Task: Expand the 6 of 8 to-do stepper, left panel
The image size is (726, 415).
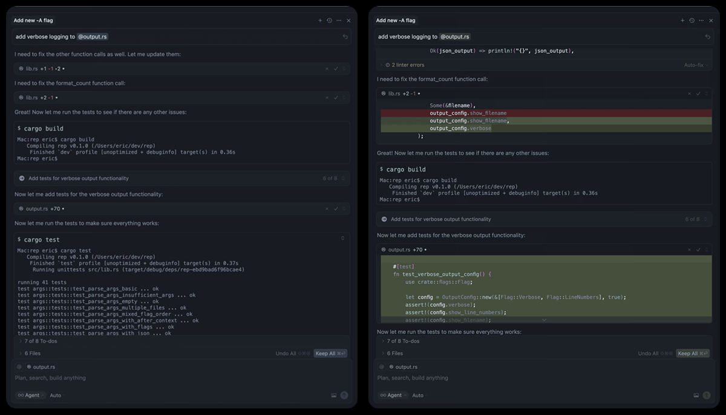Action: (344, 178)
